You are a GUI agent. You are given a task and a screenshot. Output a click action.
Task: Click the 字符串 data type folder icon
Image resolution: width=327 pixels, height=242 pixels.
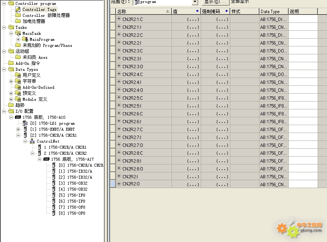pyautogui.click(x=18, y=81)
